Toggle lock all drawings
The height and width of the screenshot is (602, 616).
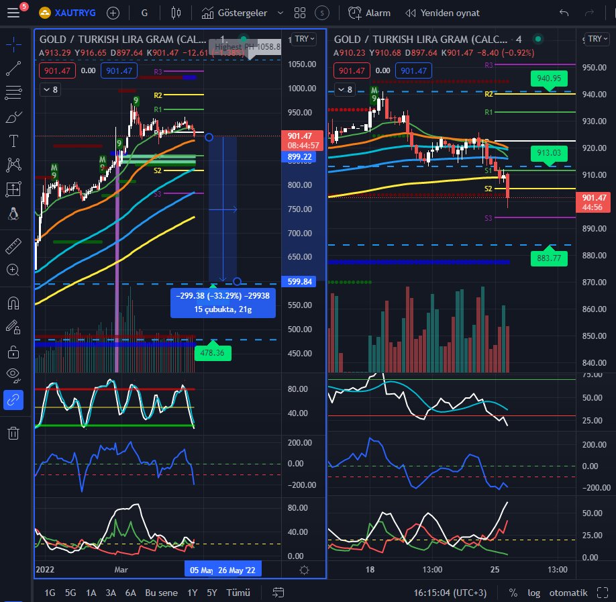[13, 352]
